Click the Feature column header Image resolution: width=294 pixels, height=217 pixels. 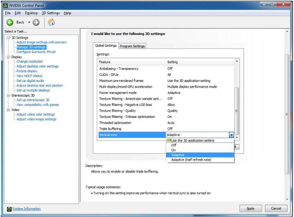pos(132,62)
